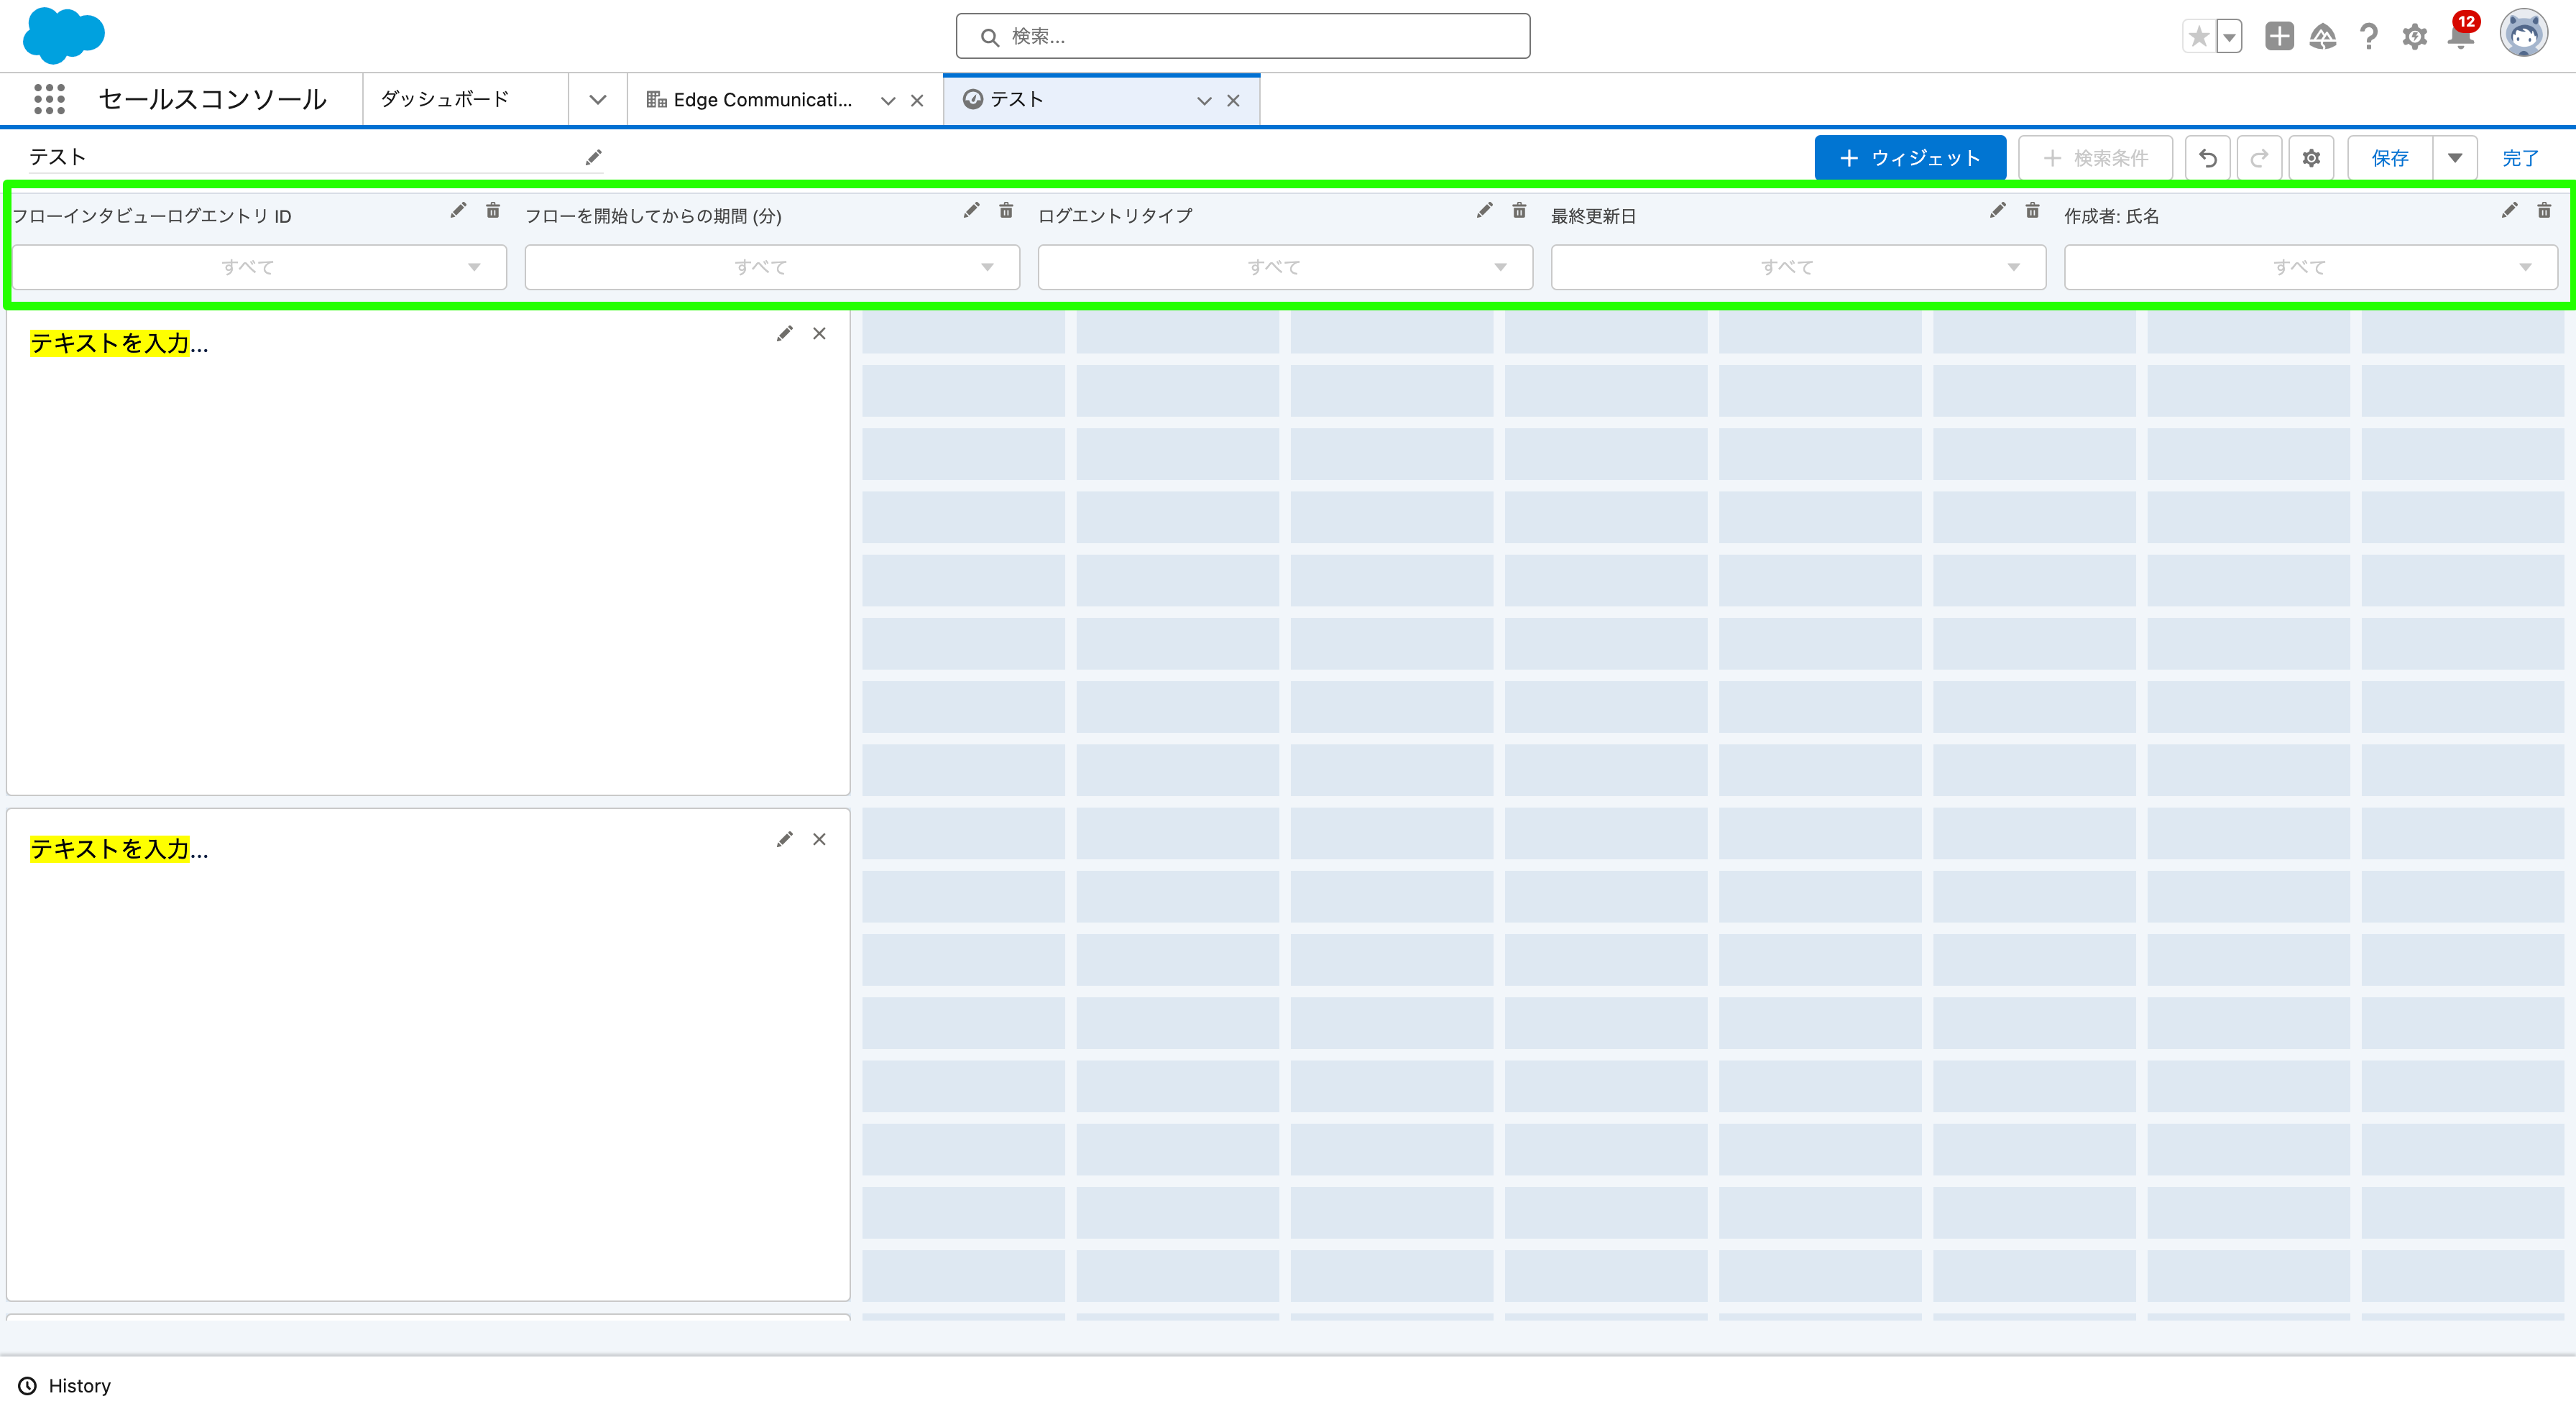Viewport: 2576px width, 1414px height.
Task: Edit the upper テキストを入力 text widget
Action: tap(785, 333)
